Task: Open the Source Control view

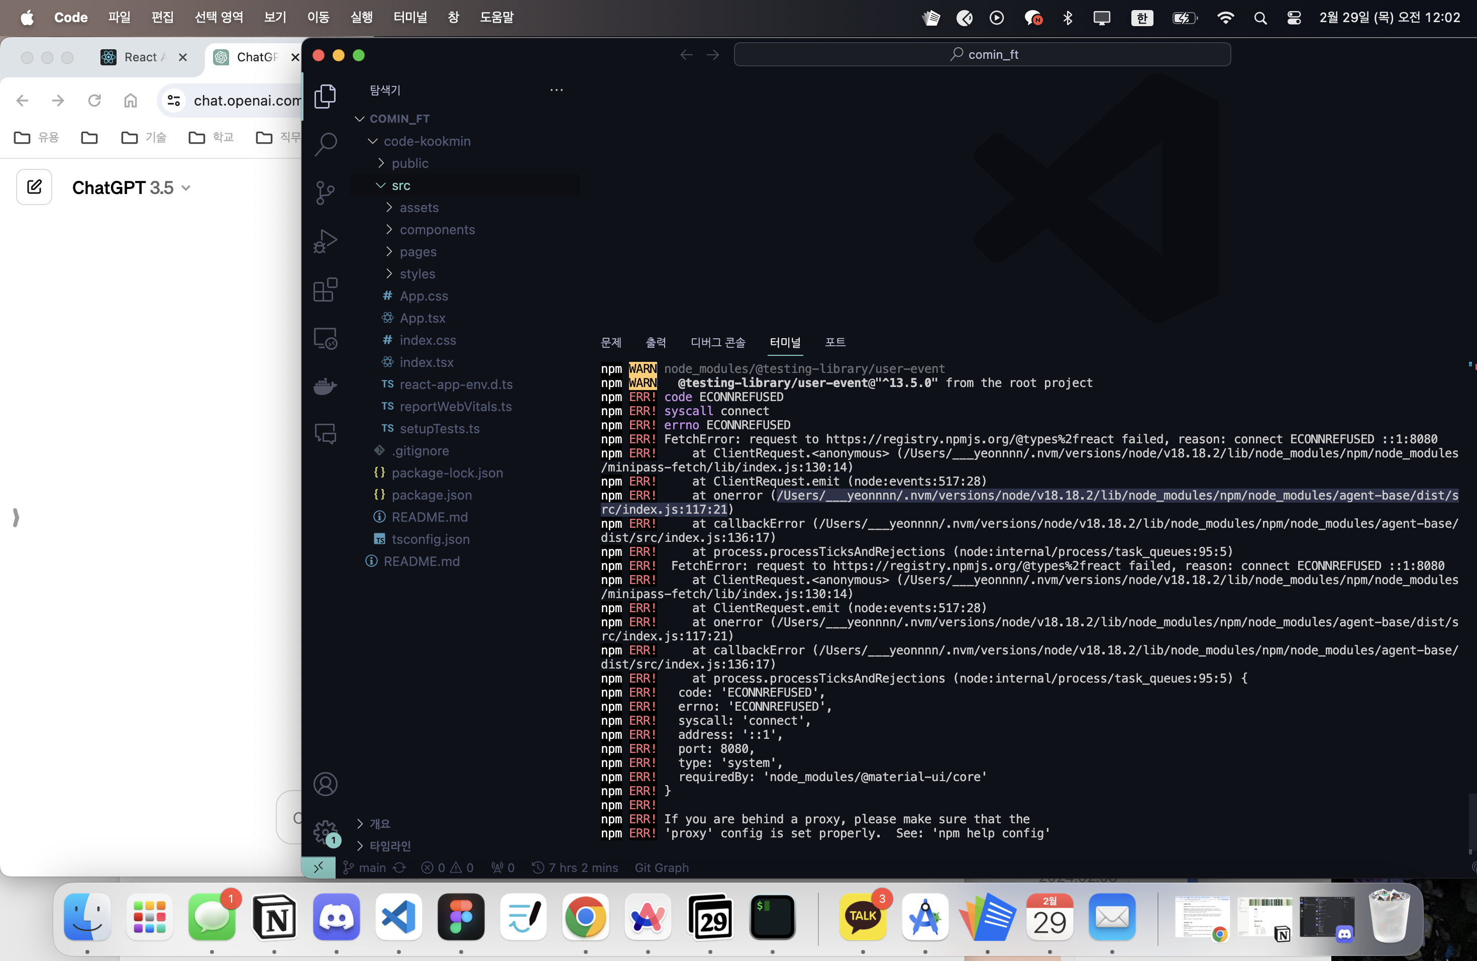Action: pyautogui.click(x=325, y=193)
